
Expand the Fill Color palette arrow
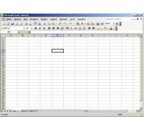coord(108,29)
